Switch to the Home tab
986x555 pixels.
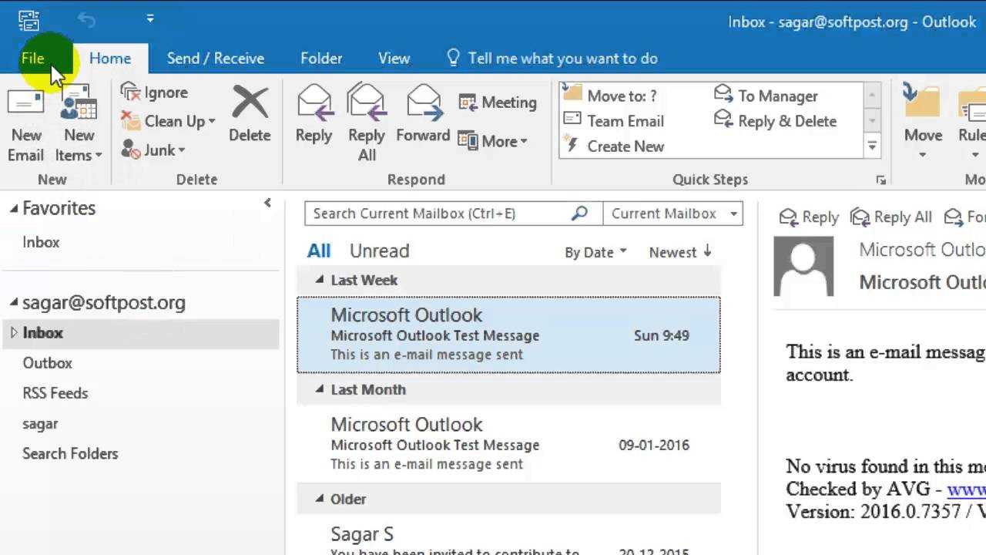110,59
